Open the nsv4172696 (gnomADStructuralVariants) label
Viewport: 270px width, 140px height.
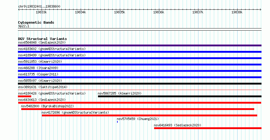(x=75, y=112)
